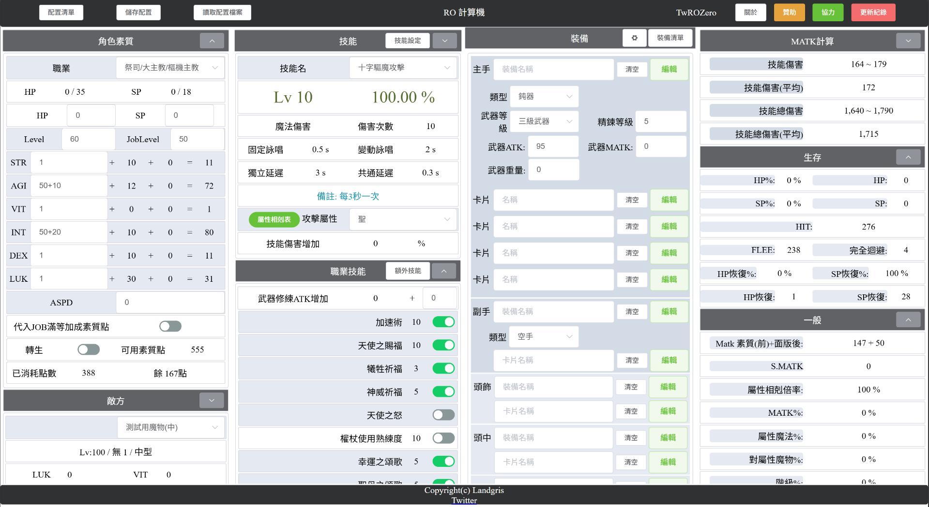Click 讀取配置檔案 in top bar

(222, 13)
